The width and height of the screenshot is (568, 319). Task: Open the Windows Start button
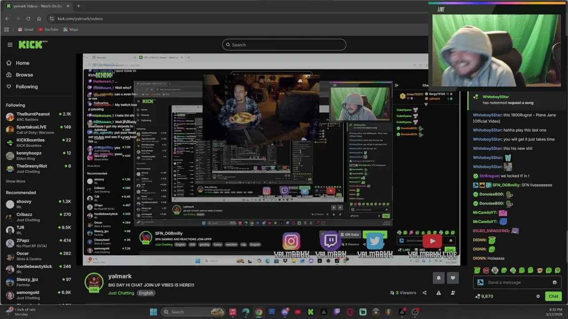tap(153, 312)
